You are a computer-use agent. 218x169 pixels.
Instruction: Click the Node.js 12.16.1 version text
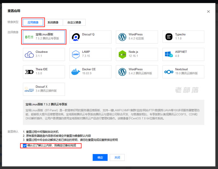pos(133,56)
